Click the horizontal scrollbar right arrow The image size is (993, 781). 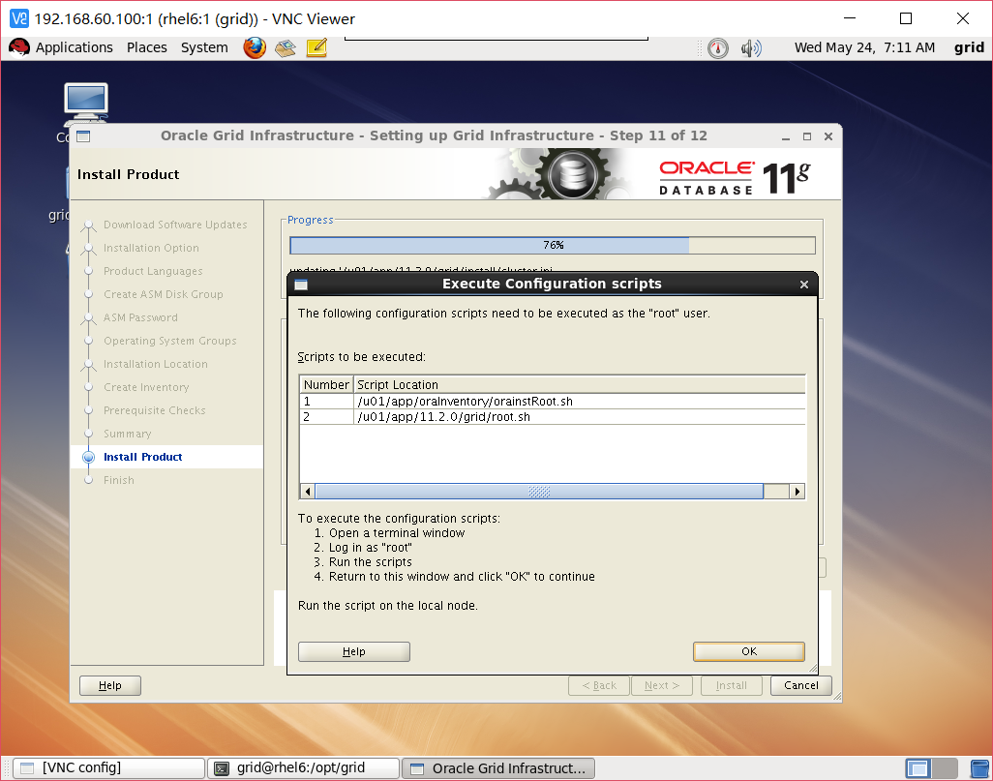coord(797,491)
